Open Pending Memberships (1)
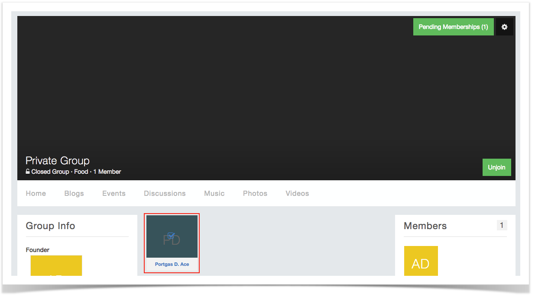535x297 pixels. point(453,27)
